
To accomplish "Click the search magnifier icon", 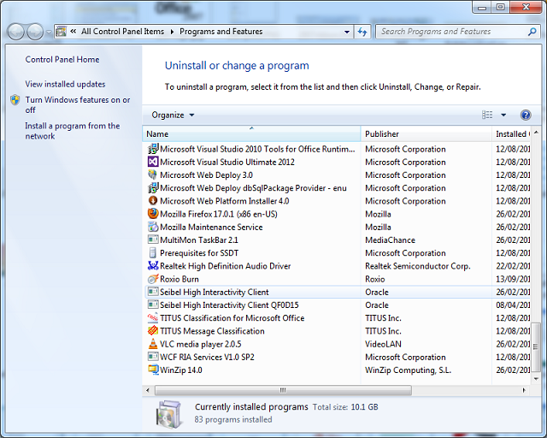I will pyautogui.click(x=532, y=32).
